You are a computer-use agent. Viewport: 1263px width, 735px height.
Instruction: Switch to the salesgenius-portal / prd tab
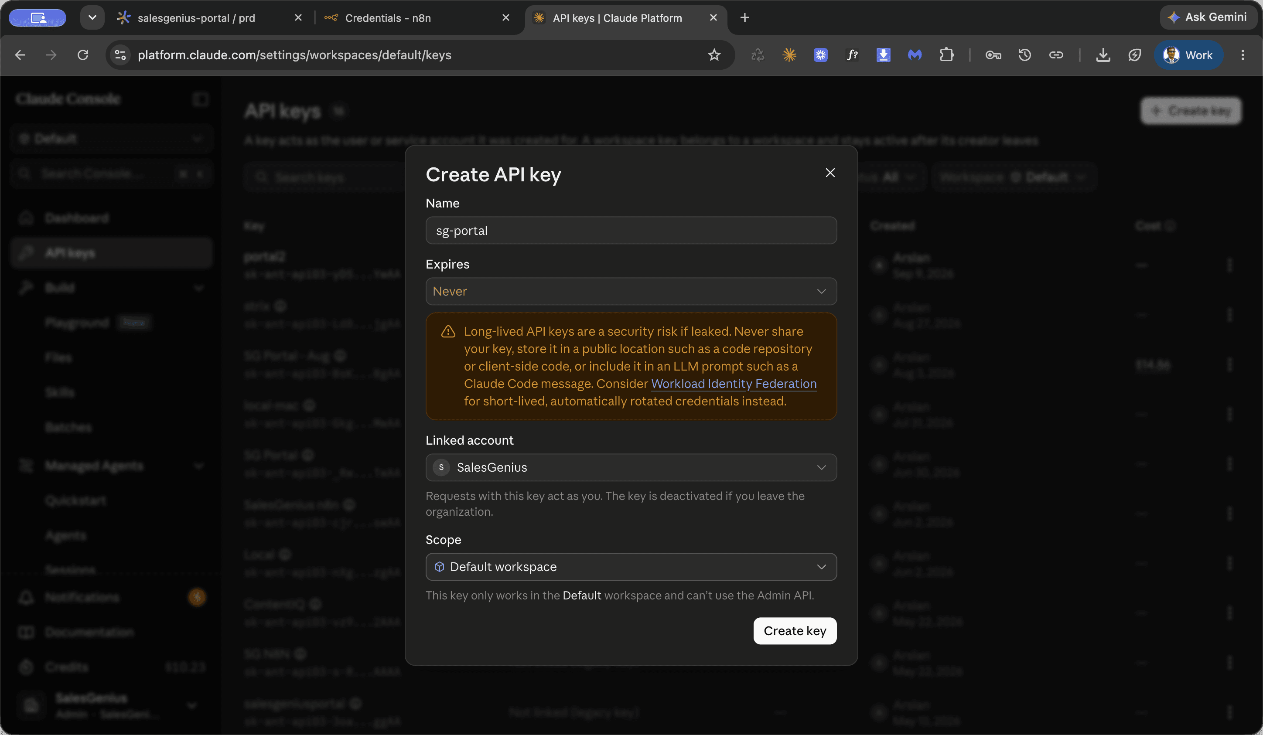click(196, 18)
